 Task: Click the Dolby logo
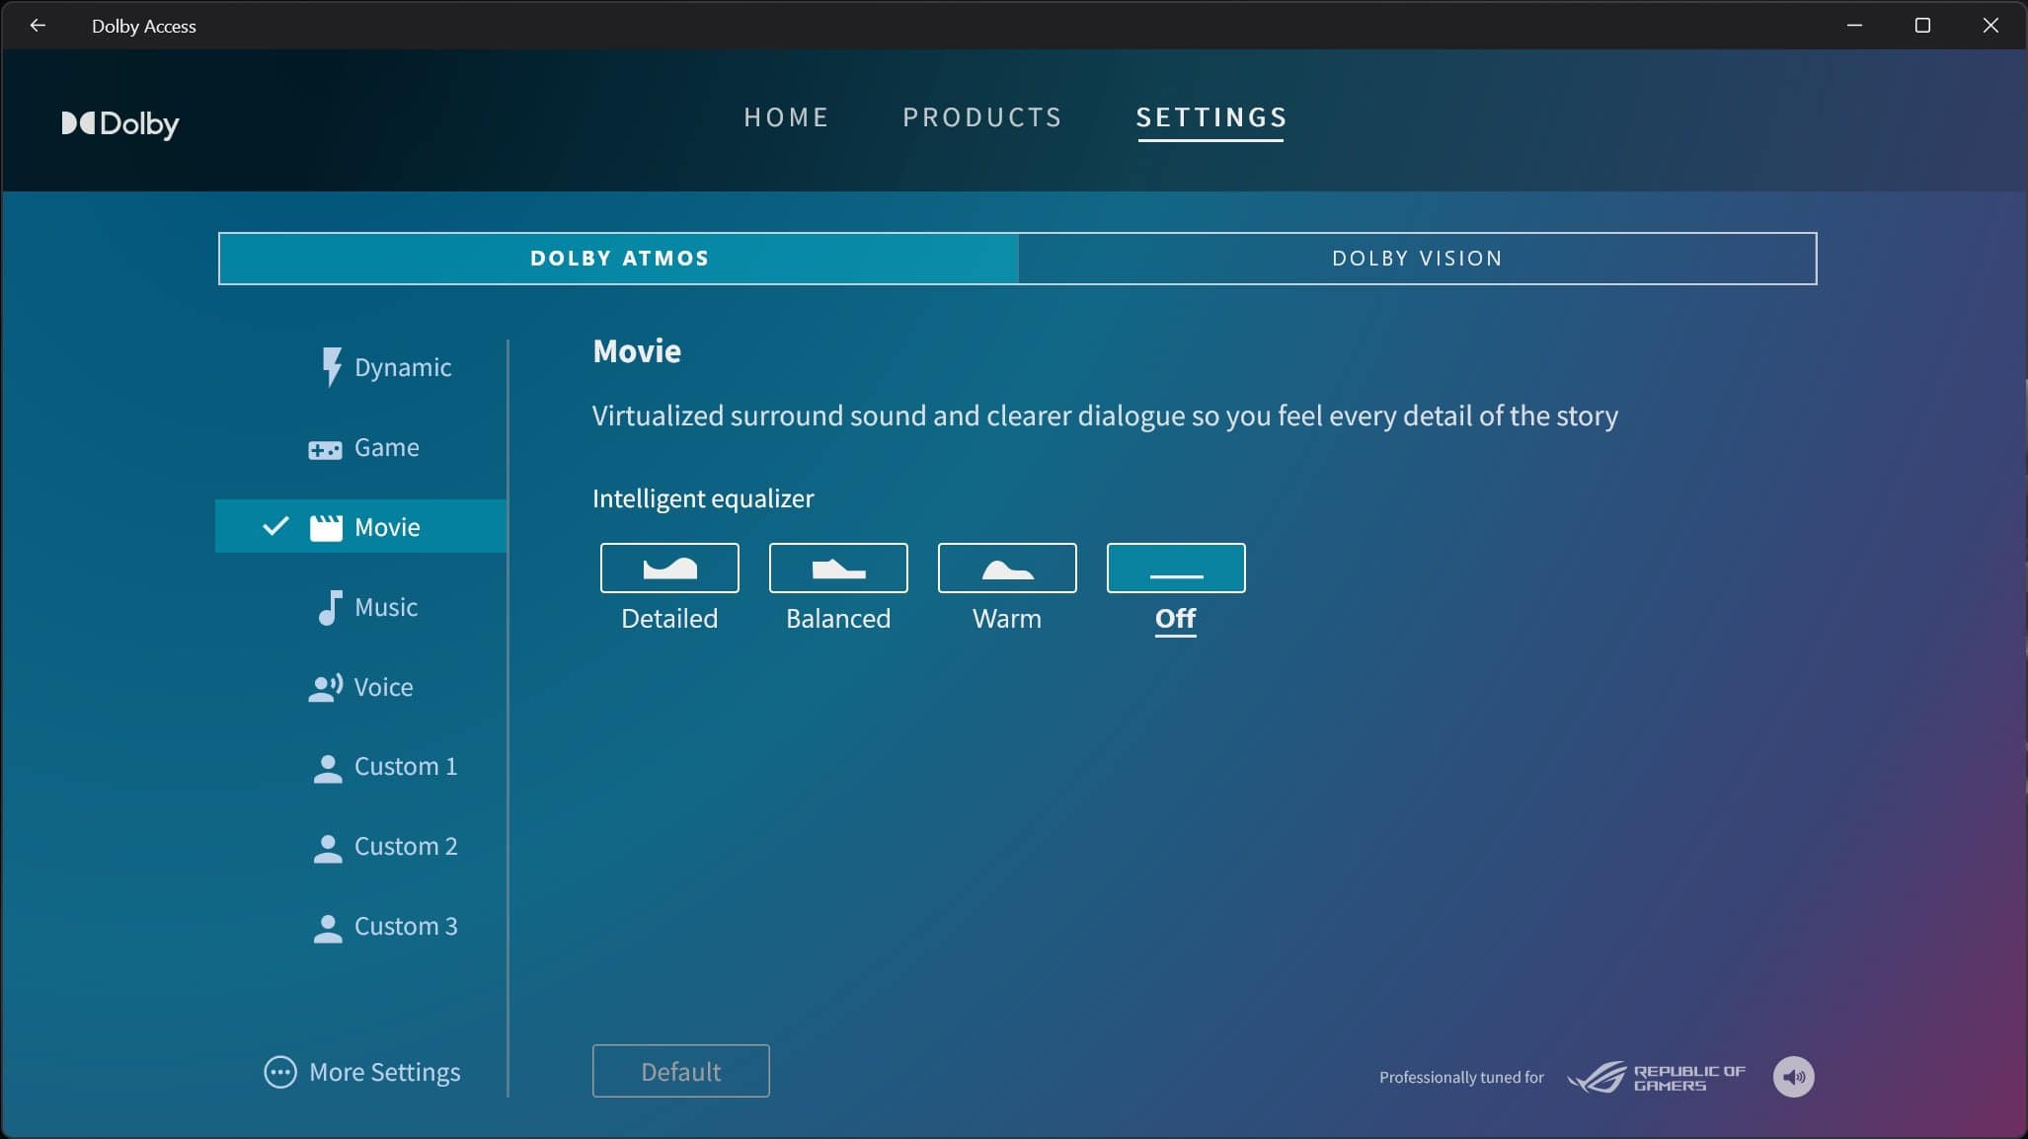(120, 123)
